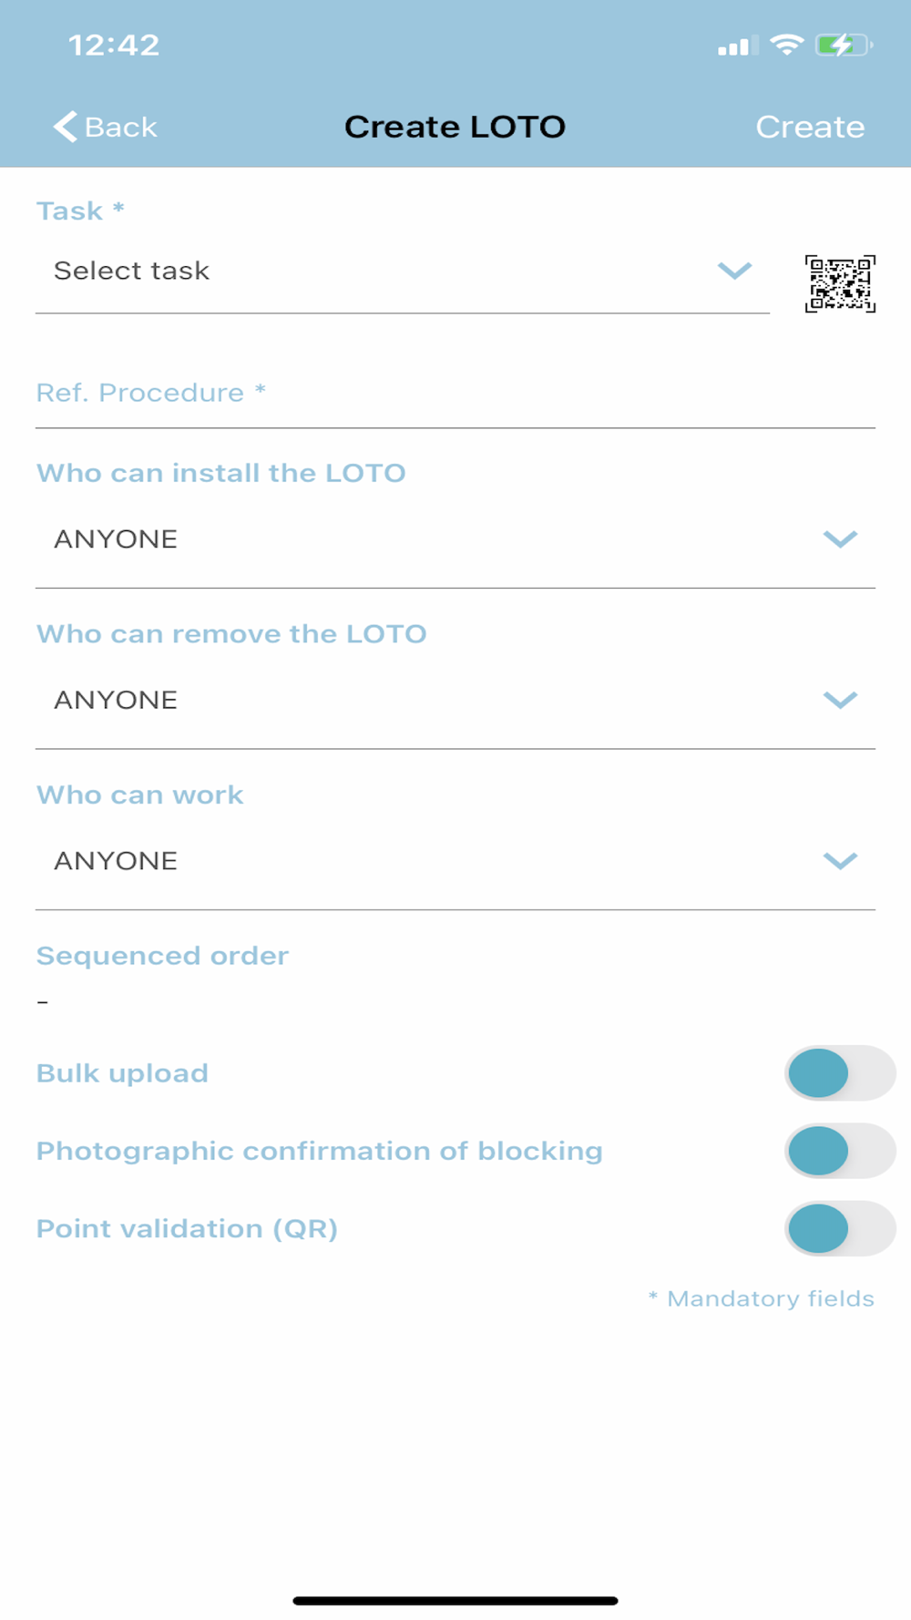This screenshot has height=1620, width=911.
Task: Expand Who can install the LOTO dropdown
Action: click(x=455, y=539)
